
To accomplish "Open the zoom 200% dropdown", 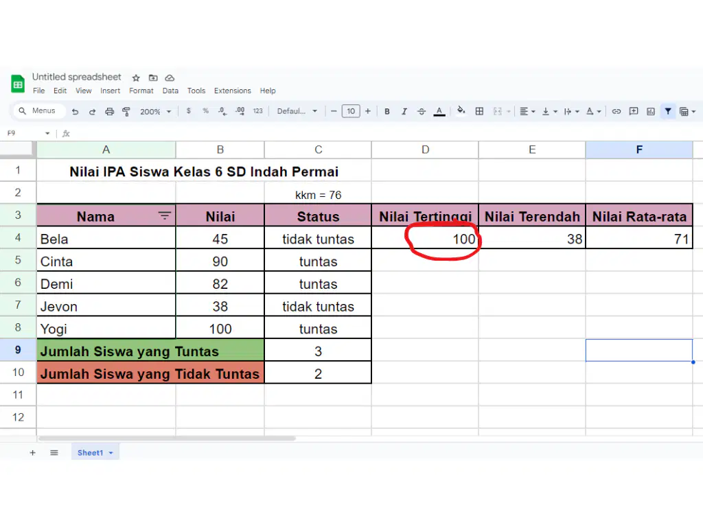I will (155, 111).
